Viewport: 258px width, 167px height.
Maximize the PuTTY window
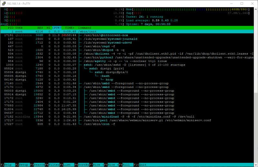242,4
